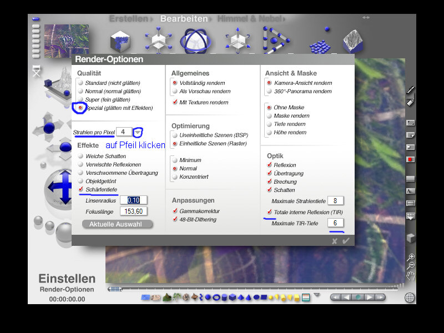Open the triangle menu beside object palette
Image resolution: width=444 pixels, height=333 pixels.
point(317,295)
